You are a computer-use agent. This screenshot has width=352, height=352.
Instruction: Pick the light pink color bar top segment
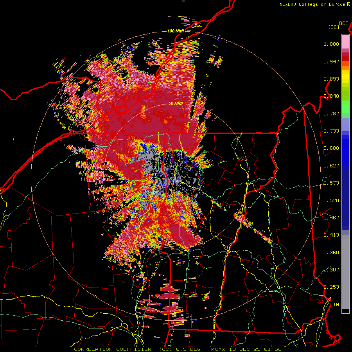click(345, 41)
